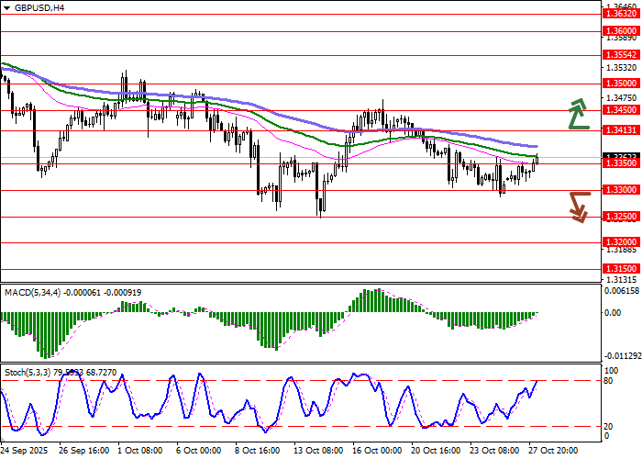Select the 1.35542 price level tag
This screenshot has width=642, height=459.
619,55
